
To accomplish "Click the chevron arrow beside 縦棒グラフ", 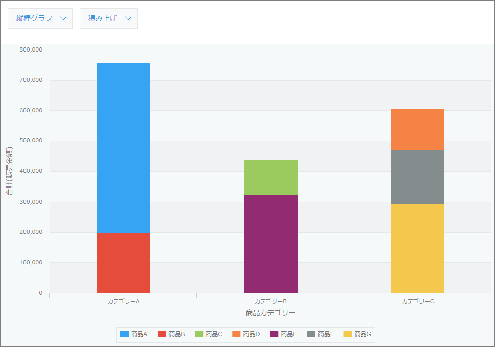I will [63, 18].
